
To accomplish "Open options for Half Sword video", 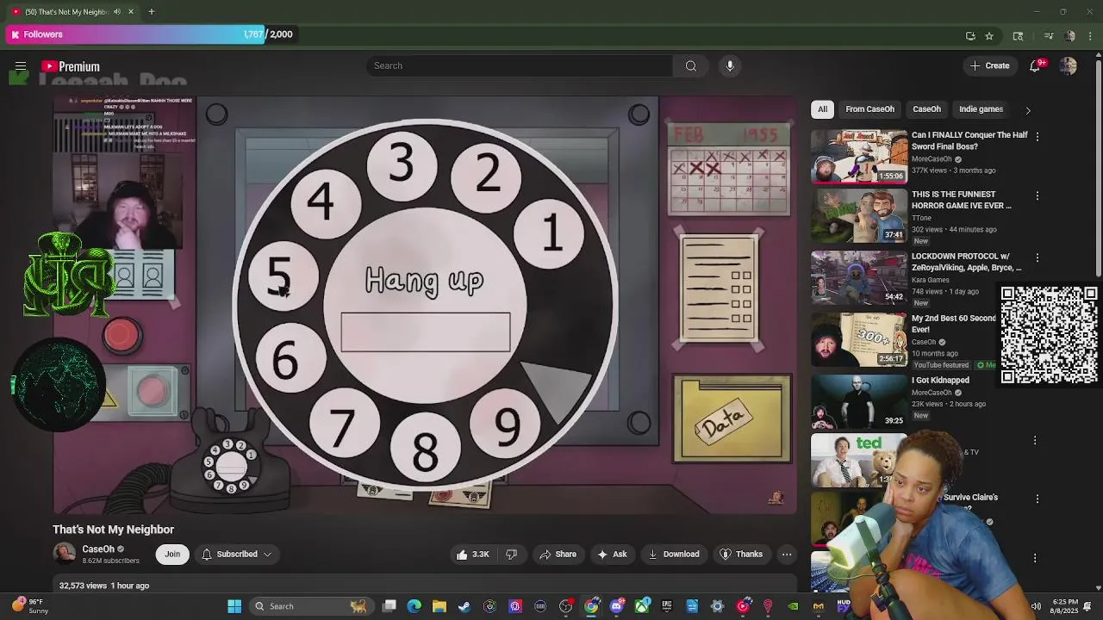I will pyautogui.click(x=1038, y=137).
